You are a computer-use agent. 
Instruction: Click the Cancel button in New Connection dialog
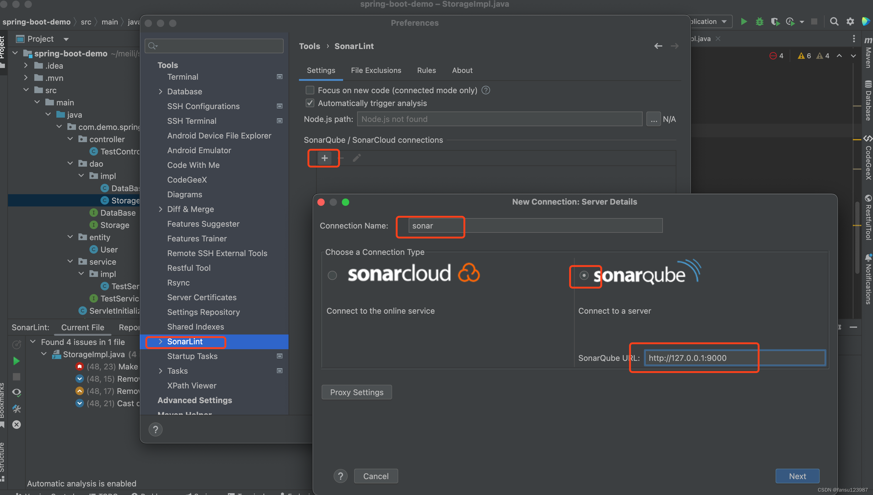(x=376, y=476)
